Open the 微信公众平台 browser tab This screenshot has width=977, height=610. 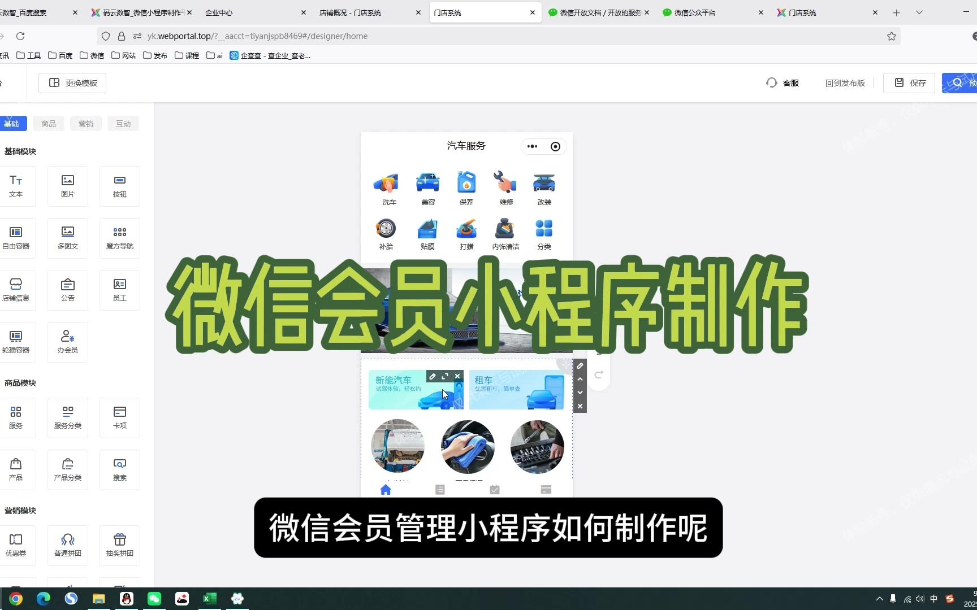(x=712, y=12)
